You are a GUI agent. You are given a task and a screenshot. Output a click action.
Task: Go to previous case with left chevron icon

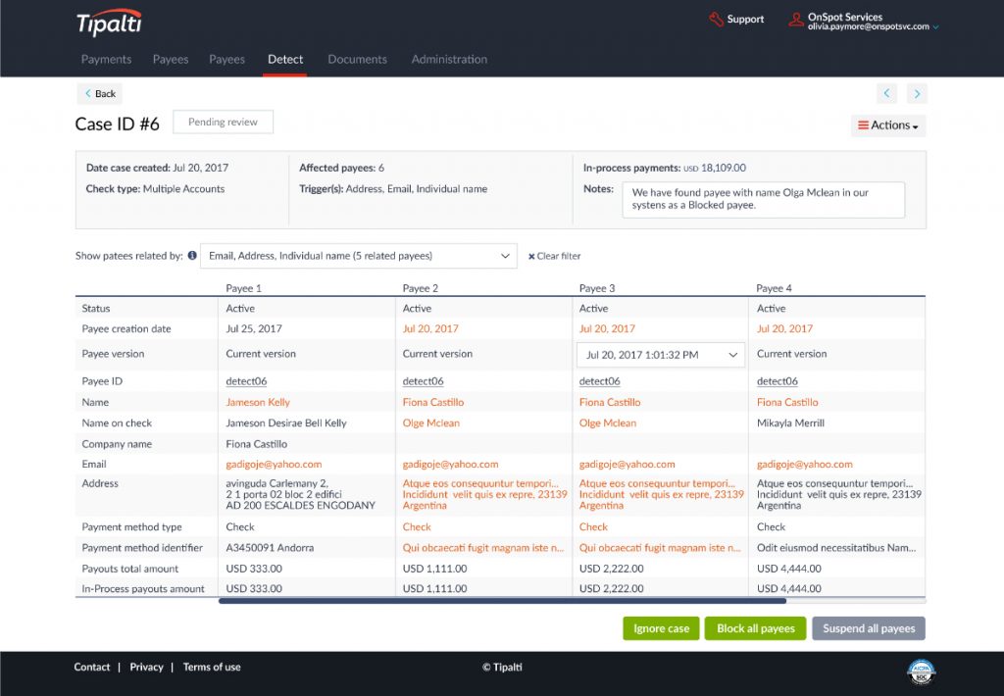886,92
